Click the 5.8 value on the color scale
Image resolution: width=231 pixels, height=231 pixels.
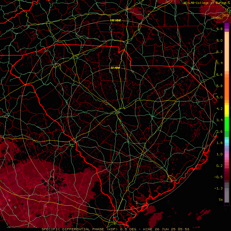pyautogui.click(x=219, y=86)
